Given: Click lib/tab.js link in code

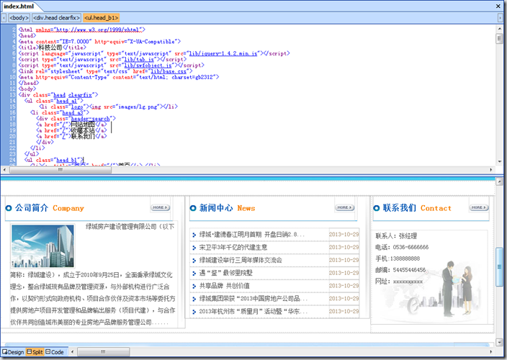Looking at the screenshot, I should 139,60.
